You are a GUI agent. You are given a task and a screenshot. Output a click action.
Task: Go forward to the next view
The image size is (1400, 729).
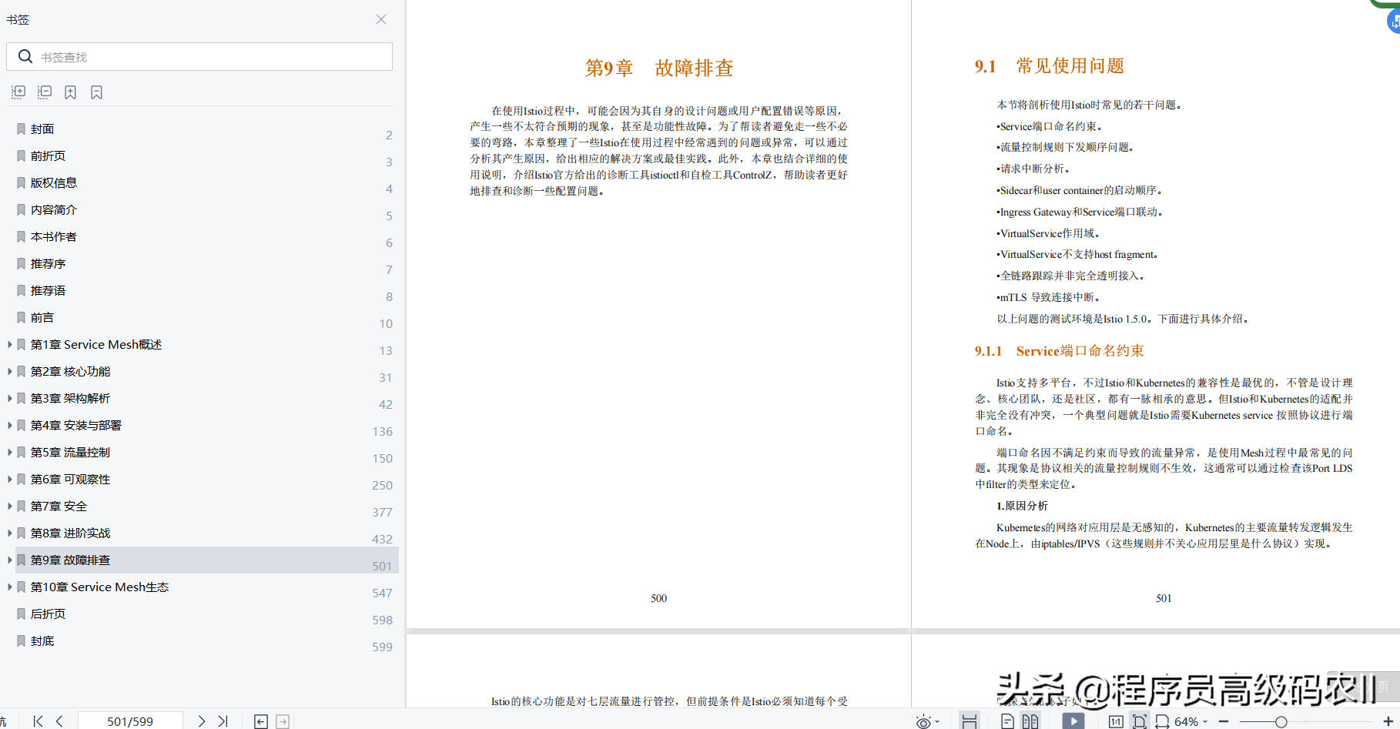coord(283,721)
